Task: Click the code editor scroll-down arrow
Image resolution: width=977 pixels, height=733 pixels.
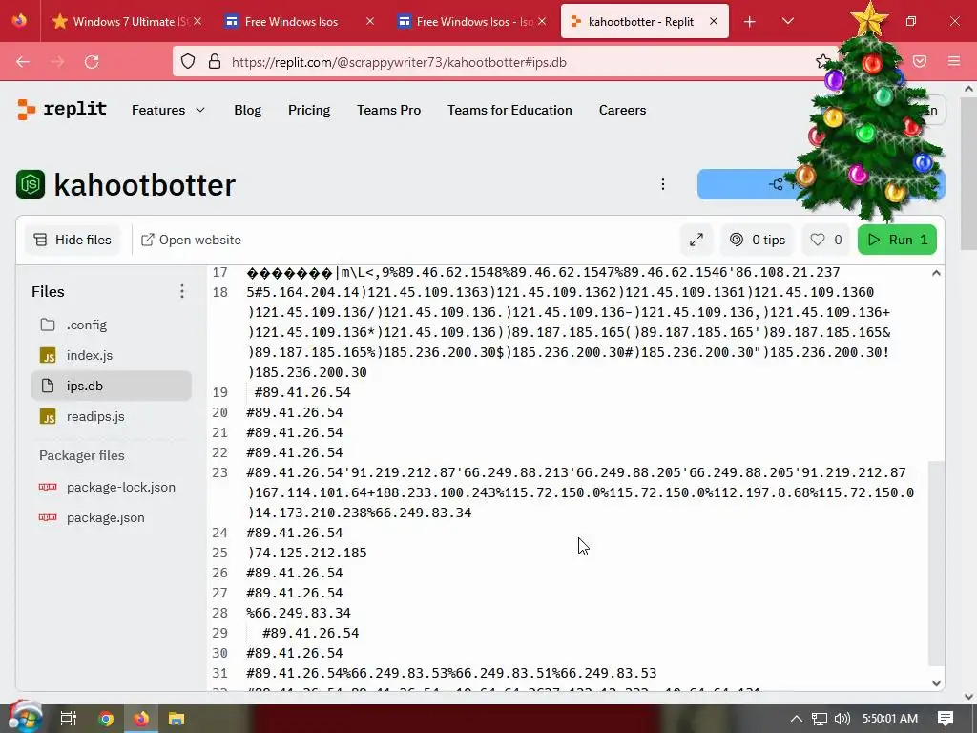Action: 936,683
